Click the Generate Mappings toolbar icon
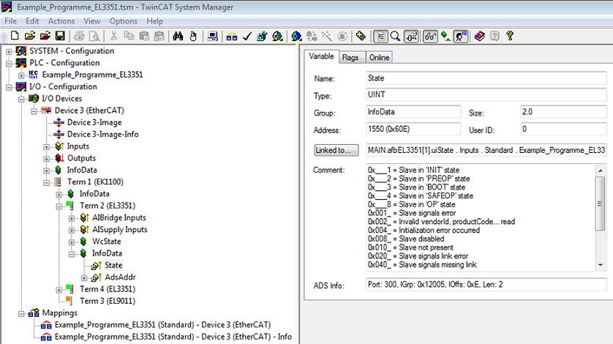Screen dimensions: 613x344 click(231, 36)
